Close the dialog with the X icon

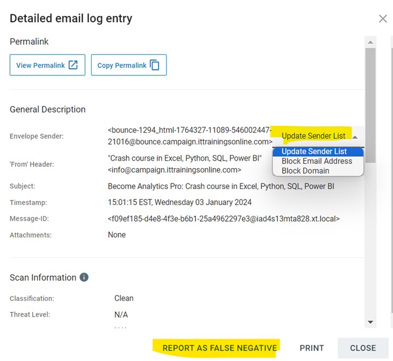(x=383, y=19)
